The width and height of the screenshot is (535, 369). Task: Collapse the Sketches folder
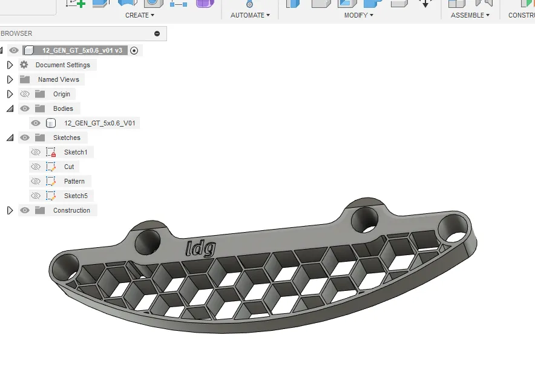[x=10, y=138]
